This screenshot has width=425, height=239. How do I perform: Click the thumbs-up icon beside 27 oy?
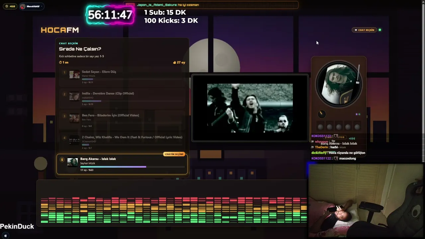click(x=175, y=62)
